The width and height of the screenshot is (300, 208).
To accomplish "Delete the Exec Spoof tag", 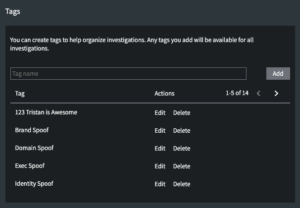I will tap(182, 166).
